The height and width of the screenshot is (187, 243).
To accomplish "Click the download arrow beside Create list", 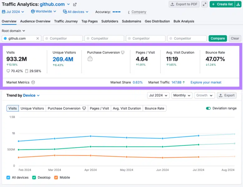I will [238, 4].
